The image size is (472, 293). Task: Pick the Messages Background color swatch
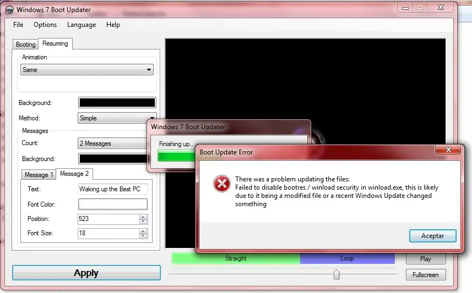pos(113,159)
